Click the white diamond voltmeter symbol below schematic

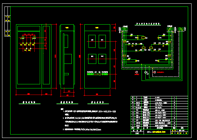click(145, 72)
